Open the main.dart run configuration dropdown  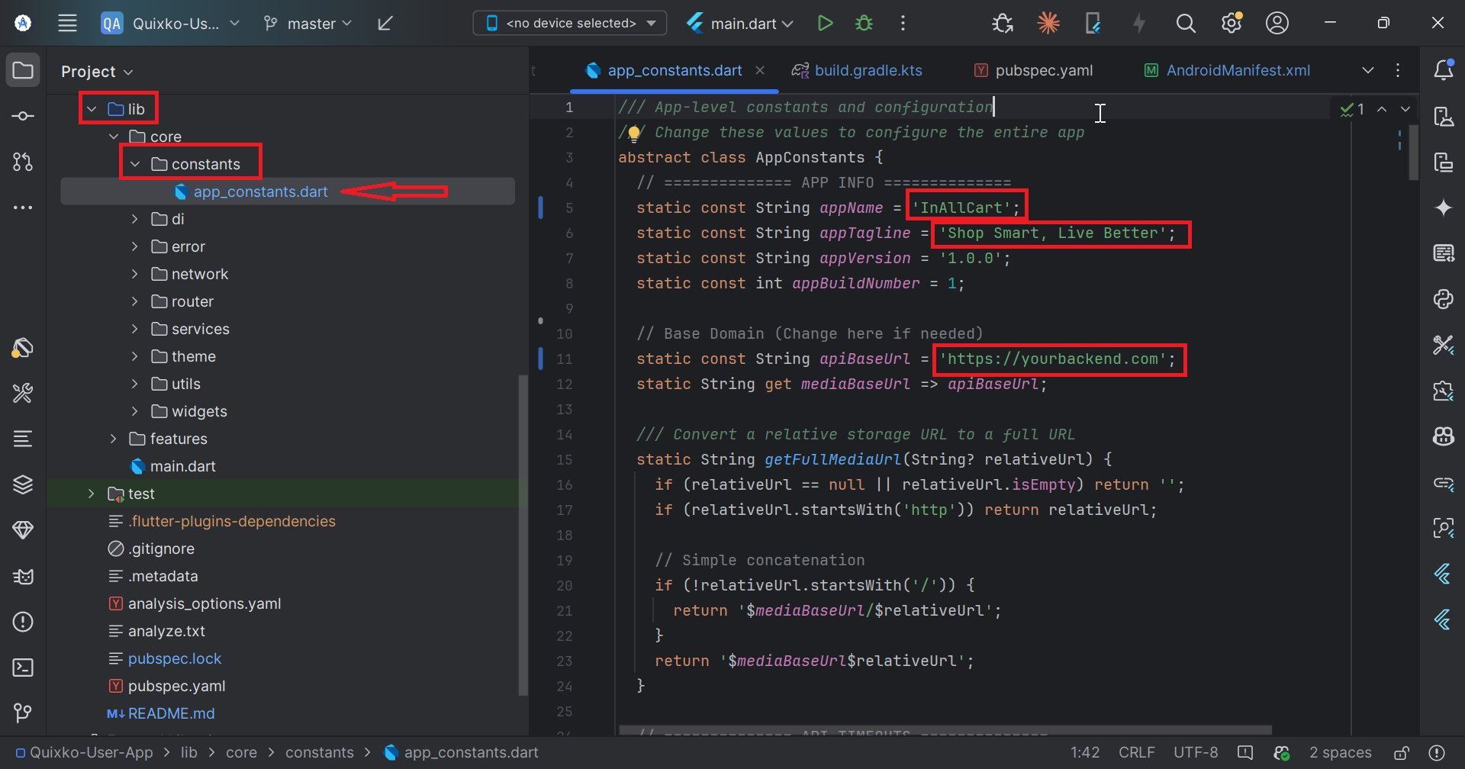point(740,23)
